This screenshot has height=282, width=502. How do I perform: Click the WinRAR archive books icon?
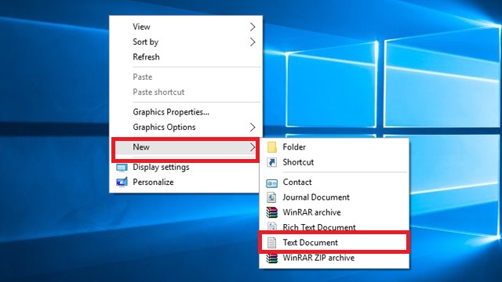[272, 212]
